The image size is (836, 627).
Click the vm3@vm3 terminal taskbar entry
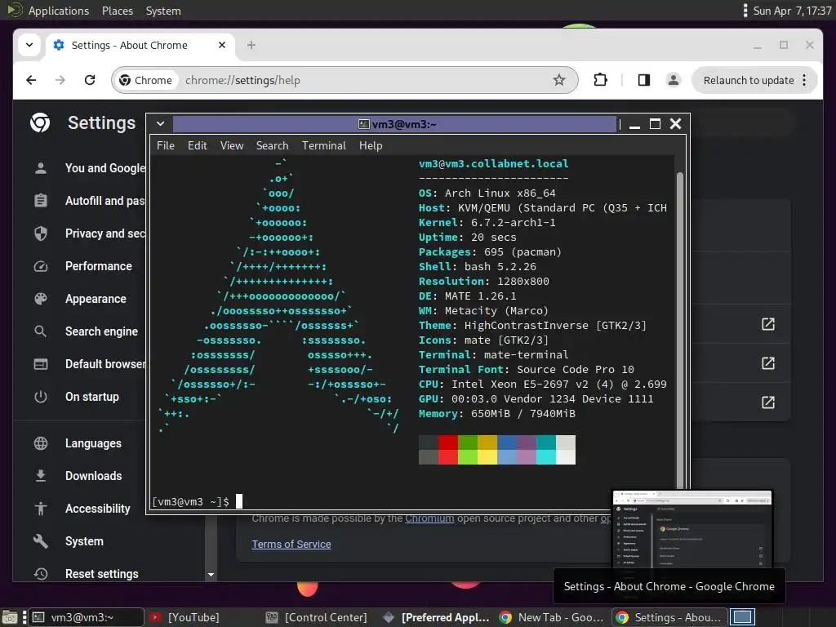(x=86, y=617)
